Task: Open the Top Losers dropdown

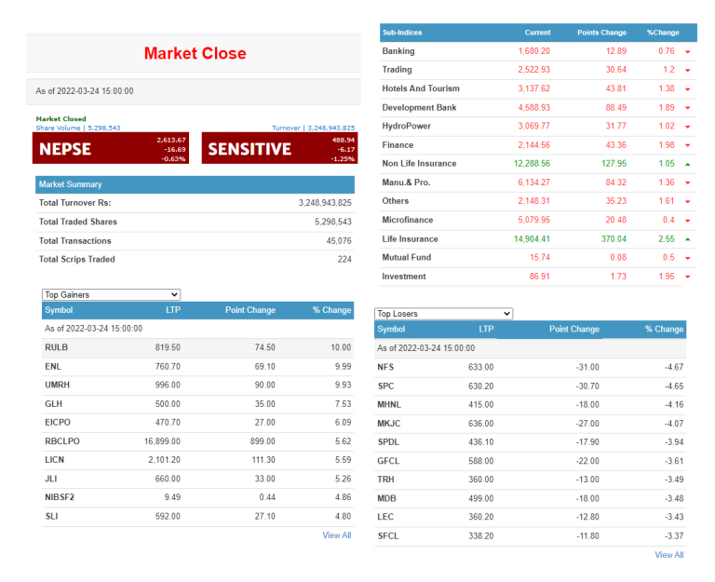Action: (443, 314)
